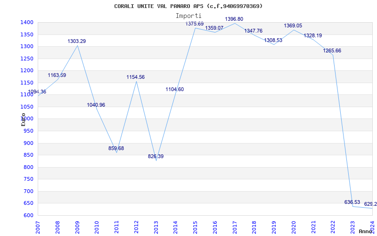Click data label 1375.69
The width and height of the screenshot is (377, 236).
(195, 24)
